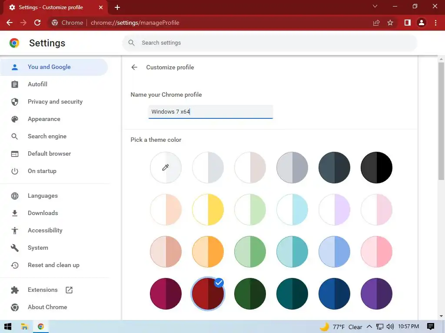
Task: Open About Chrome page
Action: coord(47,307)
